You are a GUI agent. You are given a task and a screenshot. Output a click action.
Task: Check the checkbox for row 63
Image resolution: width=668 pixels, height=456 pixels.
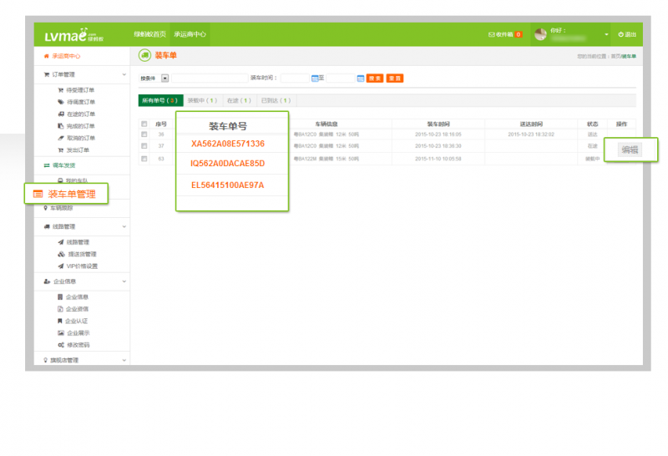pyautogui.click(x=144, y=159)
